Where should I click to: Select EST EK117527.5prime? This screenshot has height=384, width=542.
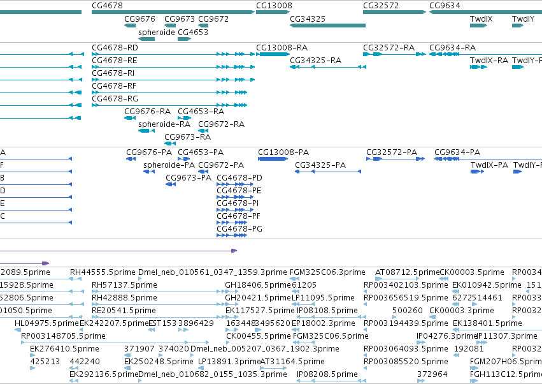[260, 311]
